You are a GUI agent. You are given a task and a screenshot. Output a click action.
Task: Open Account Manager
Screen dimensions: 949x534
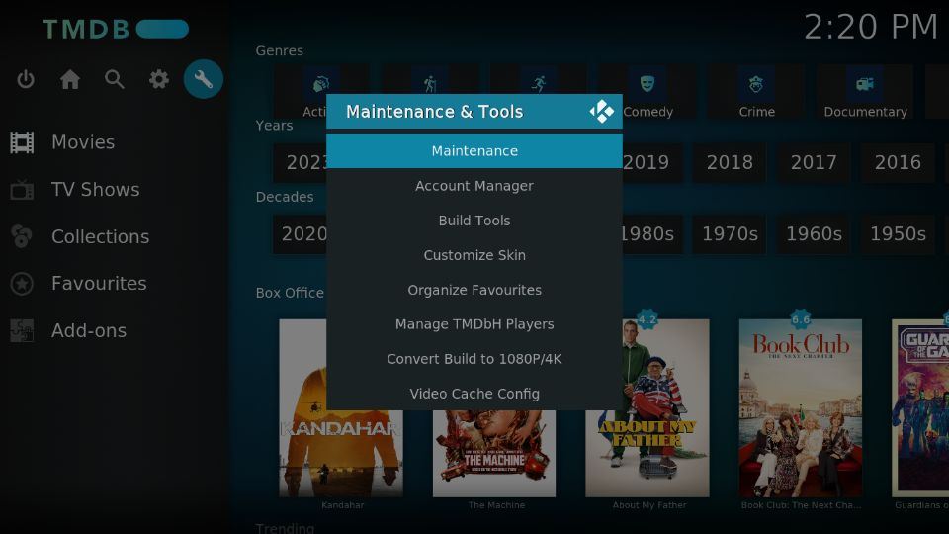(x=474, y=186)
